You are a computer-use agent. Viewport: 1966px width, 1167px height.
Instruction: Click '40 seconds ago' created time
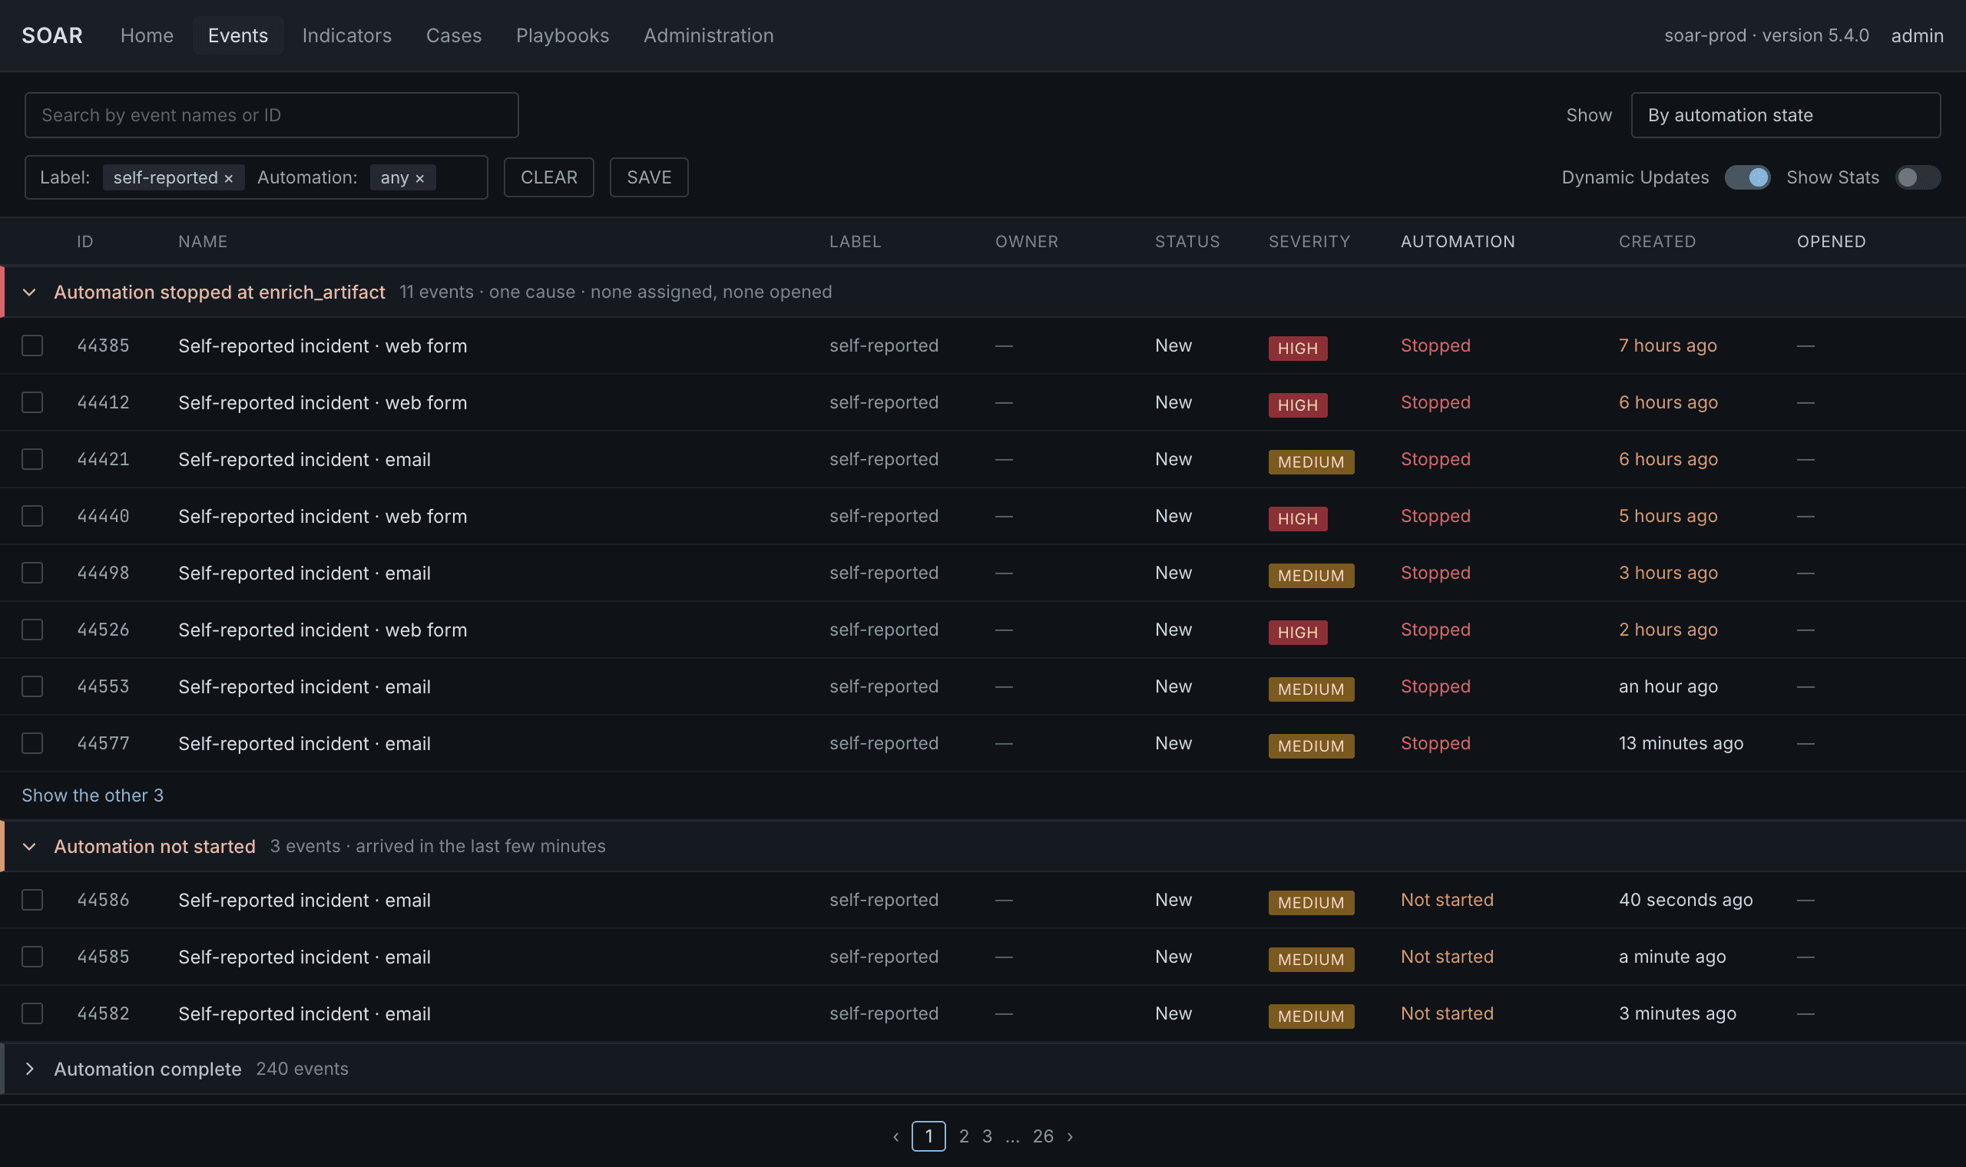1685,900
